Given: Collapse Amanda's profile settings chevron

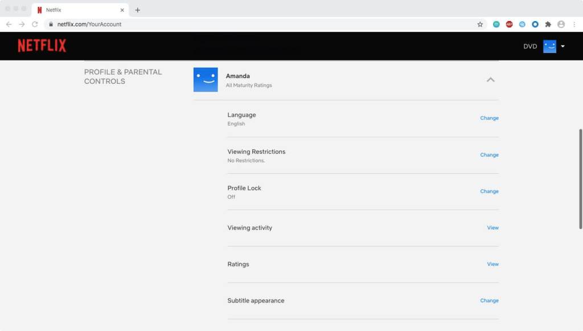Looking at the screenshot, I should [x=490, y=80].
